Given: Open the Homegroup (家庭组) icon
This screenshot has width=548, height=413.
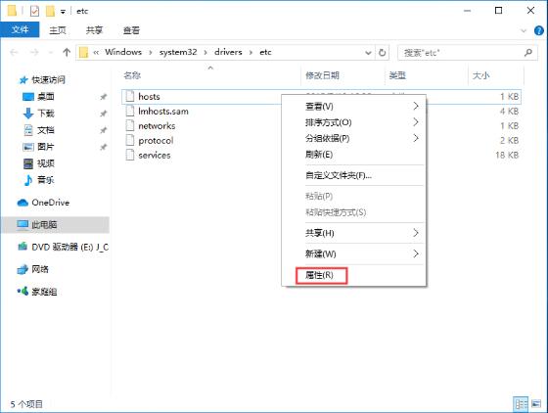Looking at the screenshot, I should pyautogui.click(x=23, y=291).
